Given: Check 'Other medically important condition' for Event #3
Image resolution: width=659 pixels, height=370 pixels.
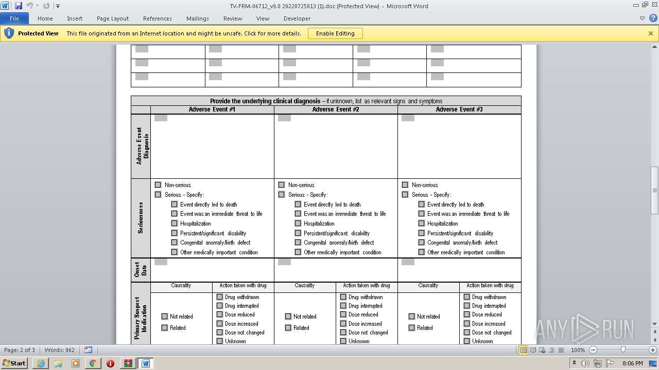Looking at the screenshot, I should click(x=422, y=252).
